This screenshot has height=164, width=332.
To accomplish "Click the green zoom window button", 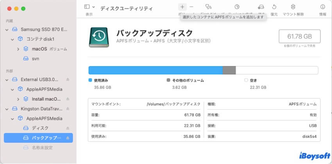I will click(x=23, y=9).
